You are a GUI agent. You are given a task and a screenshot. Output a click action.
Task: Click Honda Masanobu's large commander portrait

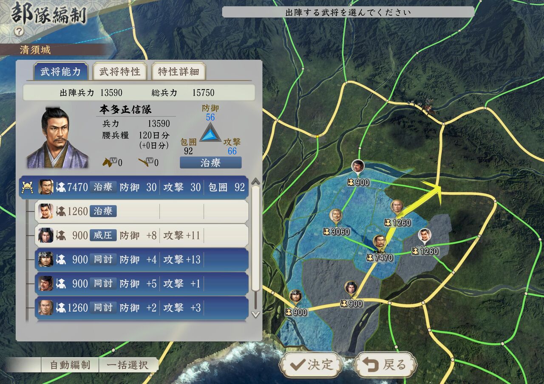pos(58,137)
